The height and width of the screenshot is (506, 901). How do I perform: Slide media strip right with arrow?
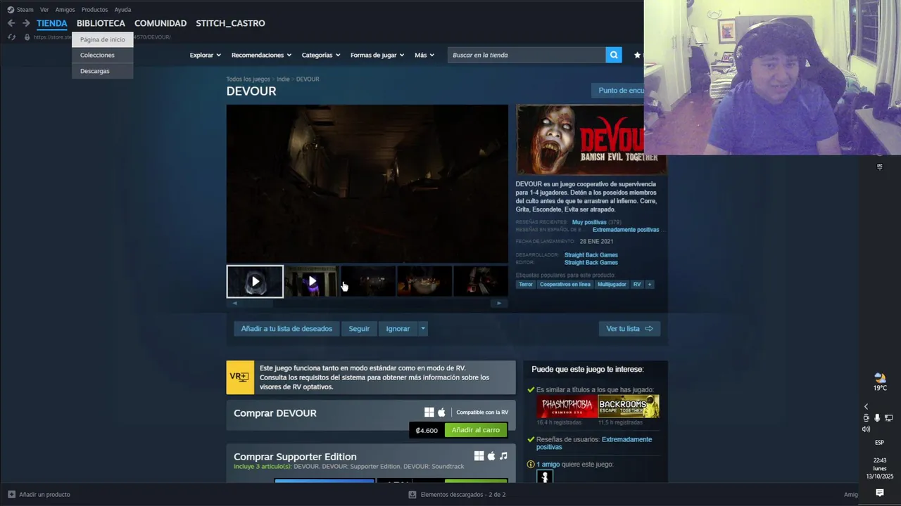pos(499,304)
